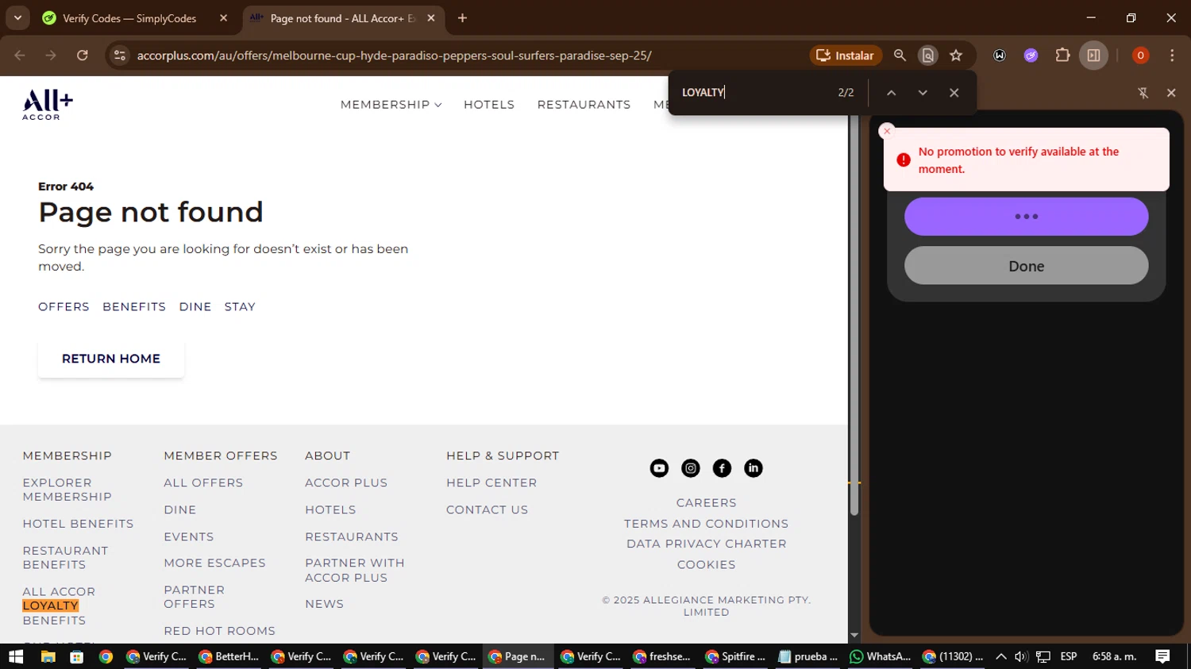Show hidden tray icons chevron
This screenshot has height=669, width=1191.
pos(1000,656)
